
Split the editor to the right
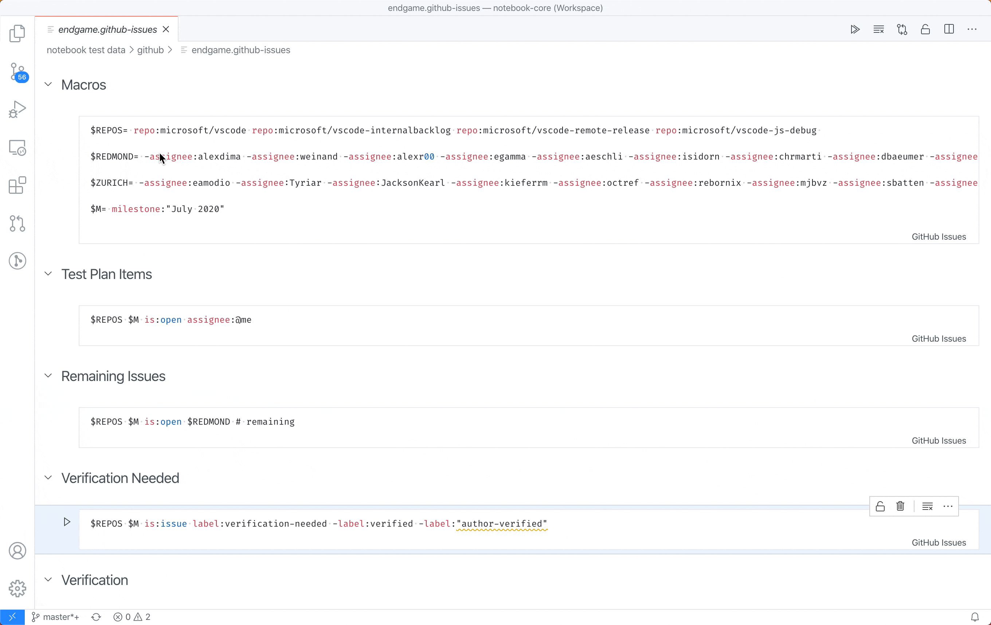tap(949, 29)
